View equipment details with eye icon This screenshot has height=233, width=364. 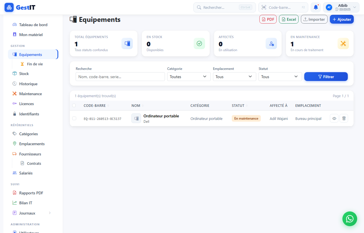pyautogui.click(x=334, y=118)
